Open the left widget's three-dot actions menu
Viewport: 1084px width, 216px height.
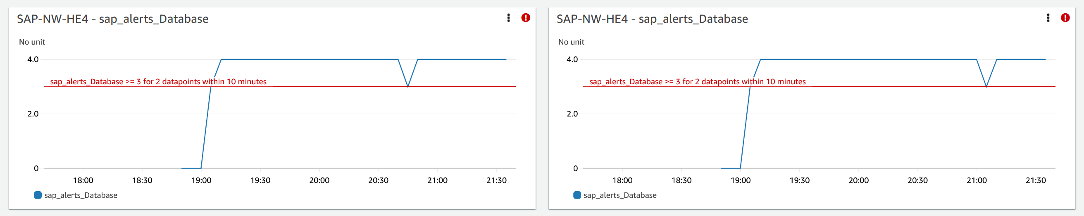pyautogui.click(x=508, y=18)
